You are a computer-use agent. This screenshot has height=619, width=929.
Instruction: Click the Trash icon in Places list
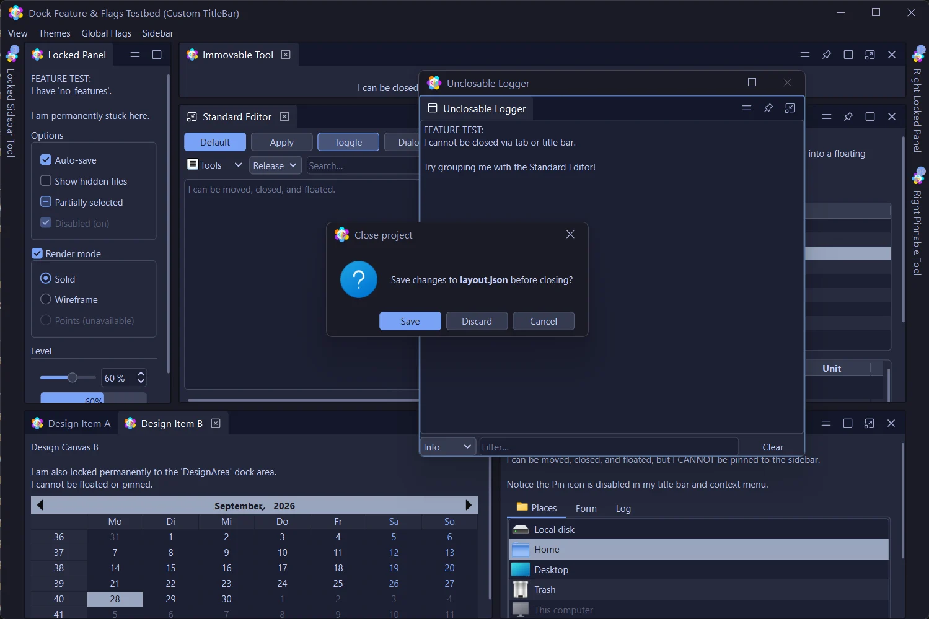pyautogui.click(x=521, y=590)
